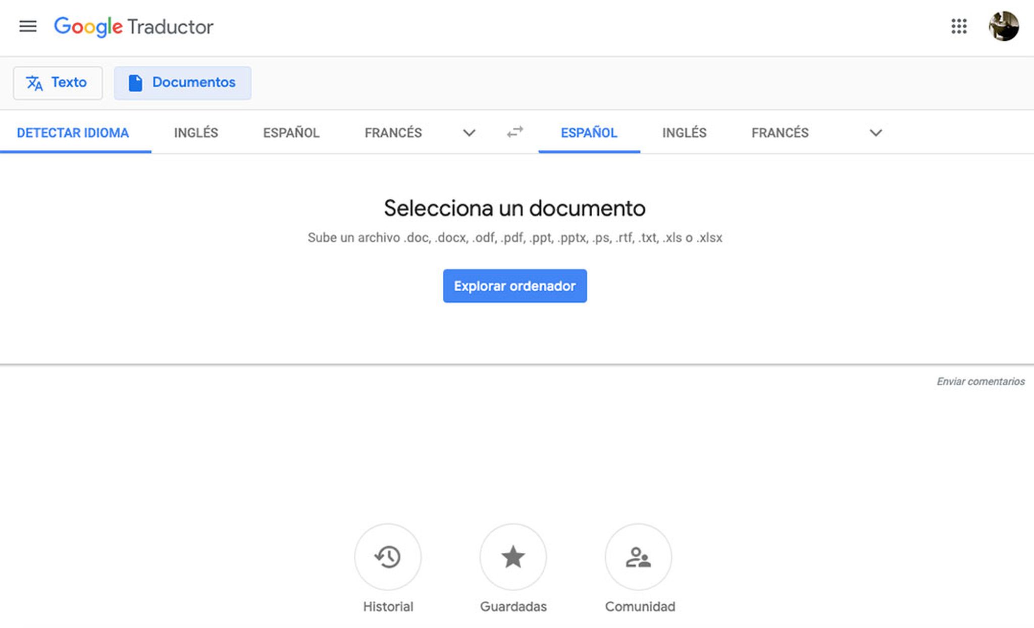Open the hamburger navigation menu
1034x628 pixels.
[28, 27]
